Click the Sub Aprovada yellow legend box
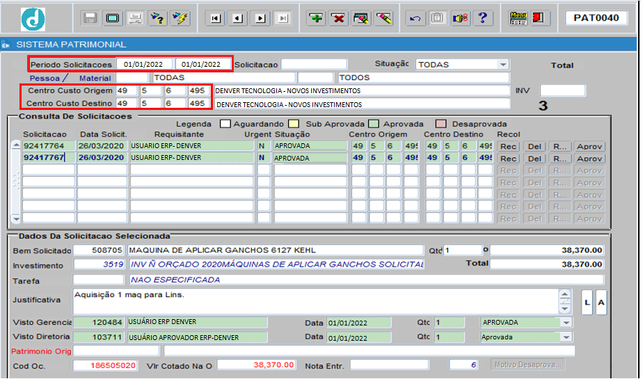643x379 pixels. (x=294, y=124)
